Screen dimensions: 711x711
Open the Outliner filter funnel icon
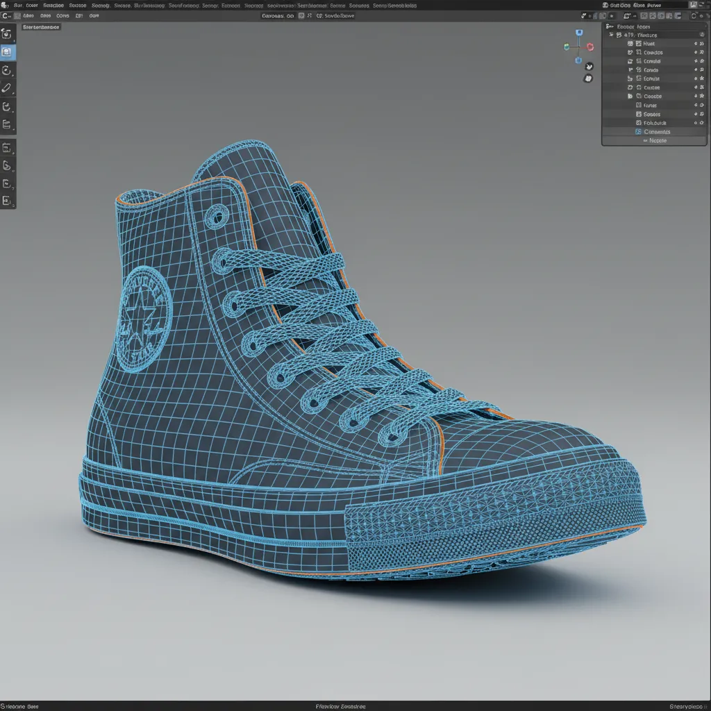tap(704, 26)
